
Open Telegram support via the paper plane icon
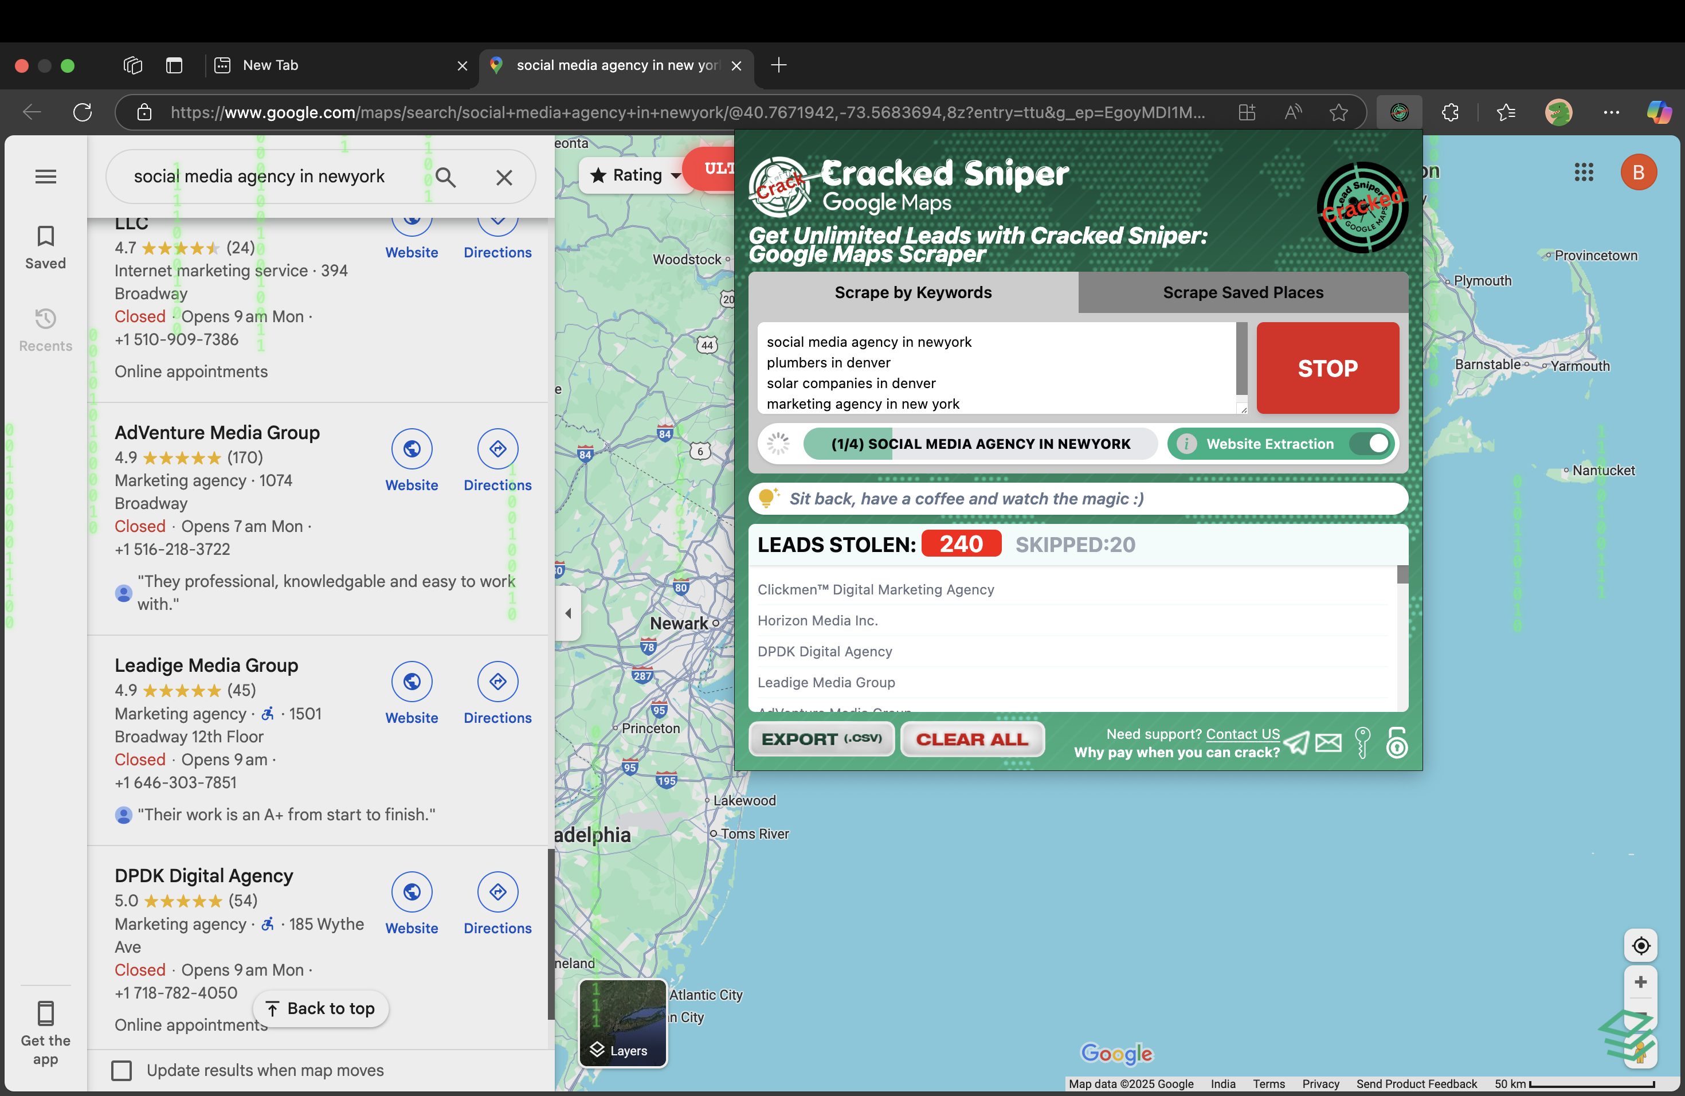point(1297,743)
